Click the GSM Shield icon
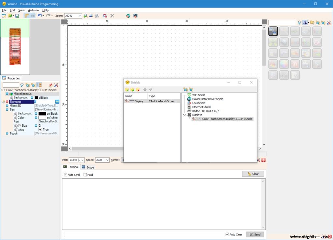The image size is (333, 240). [189, 103]
